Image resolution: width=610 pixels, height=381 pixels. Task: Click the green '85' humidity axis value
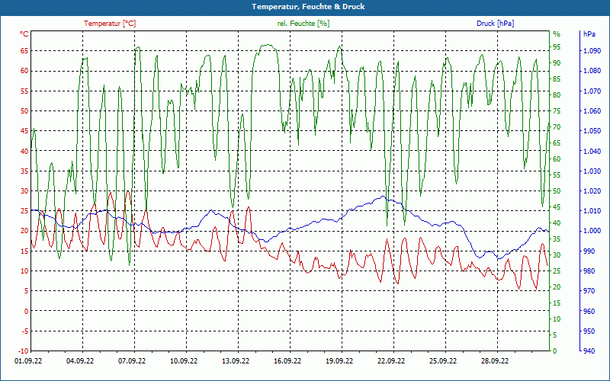click(x=557, y=79)
